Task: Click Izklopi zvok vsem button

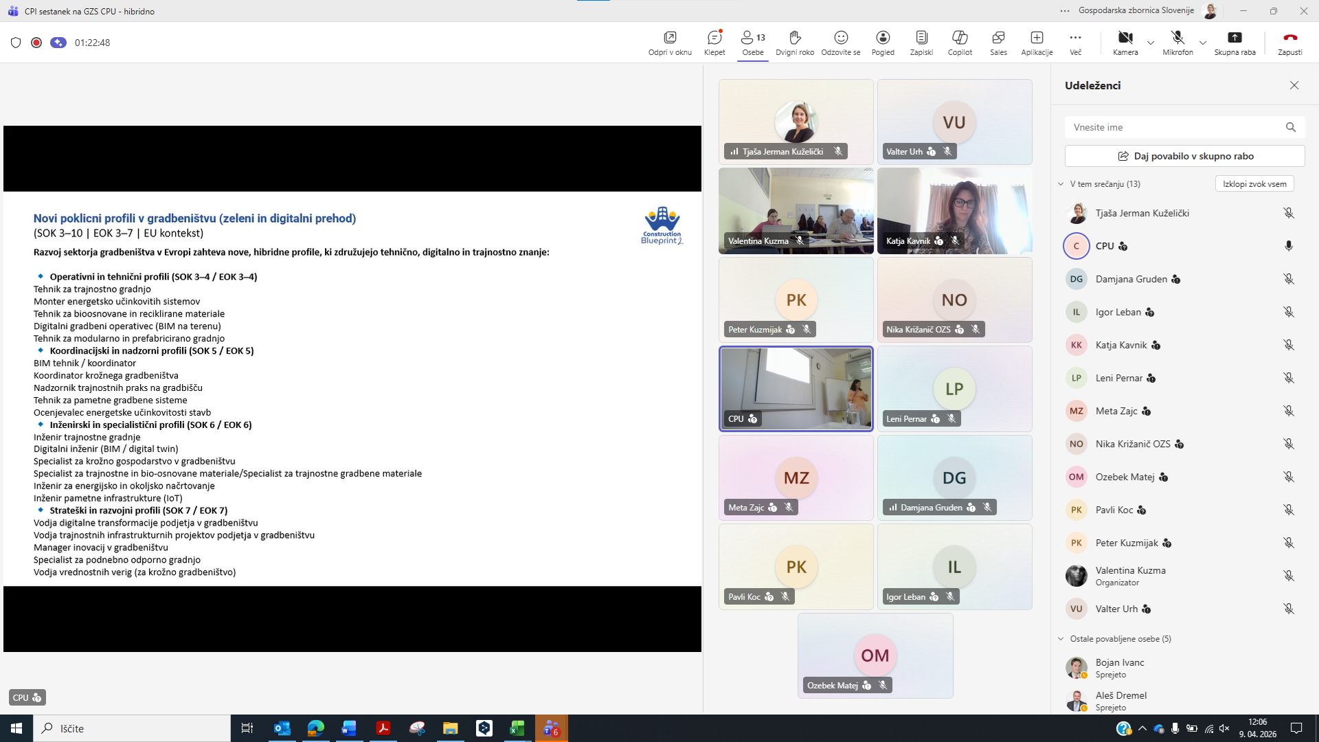Action: [1254, 184]
